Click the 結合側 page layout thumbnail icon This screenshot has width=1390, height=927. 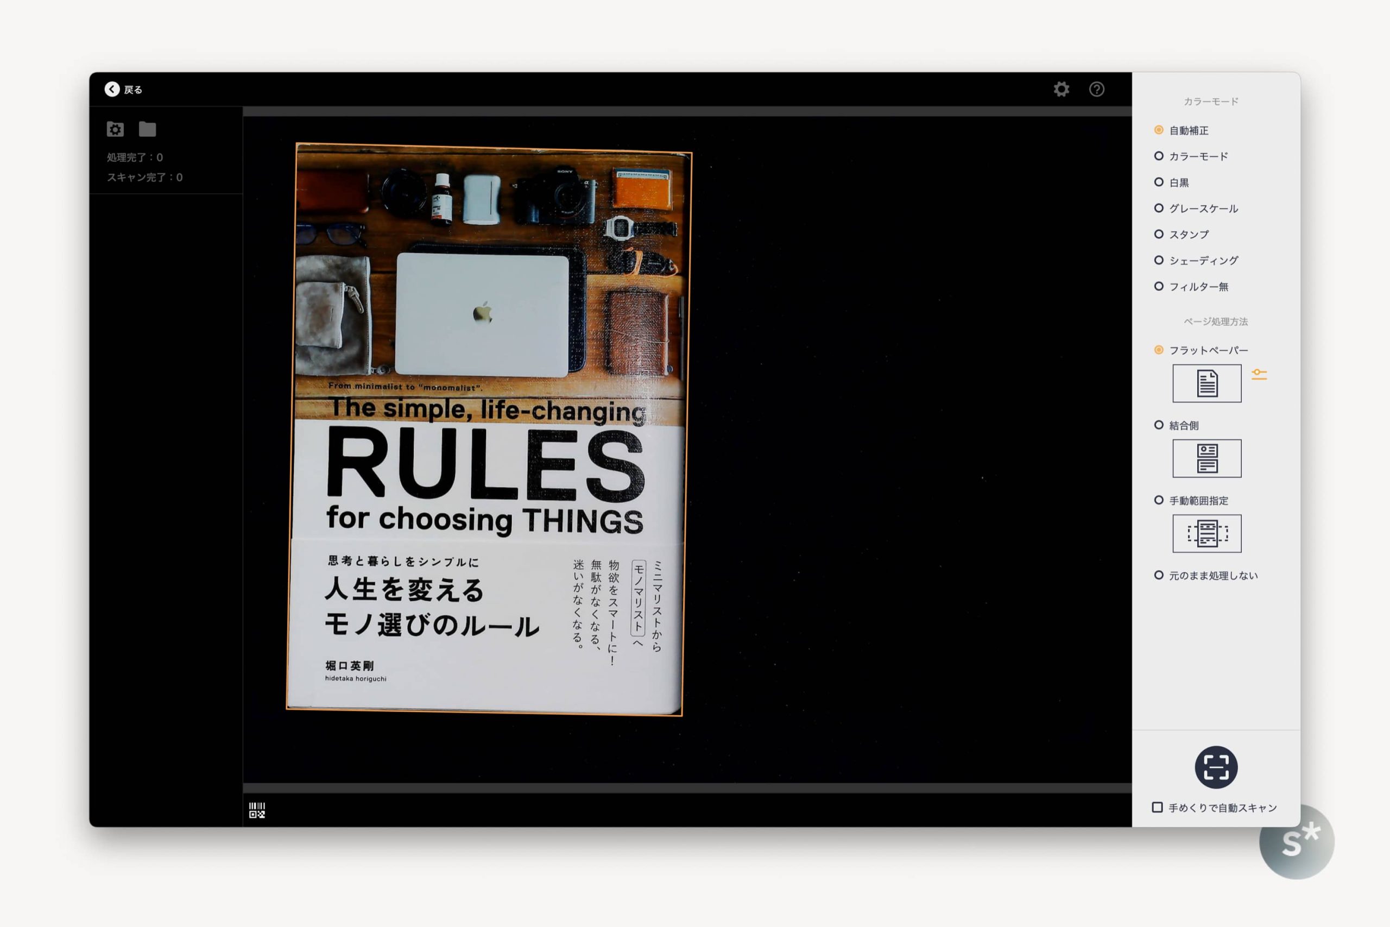pos(1207,458)
